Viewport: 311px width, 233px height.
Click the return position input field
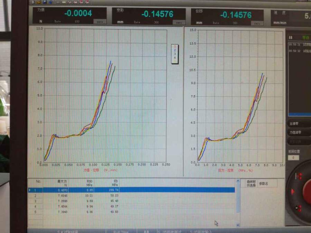pos(293,158)
